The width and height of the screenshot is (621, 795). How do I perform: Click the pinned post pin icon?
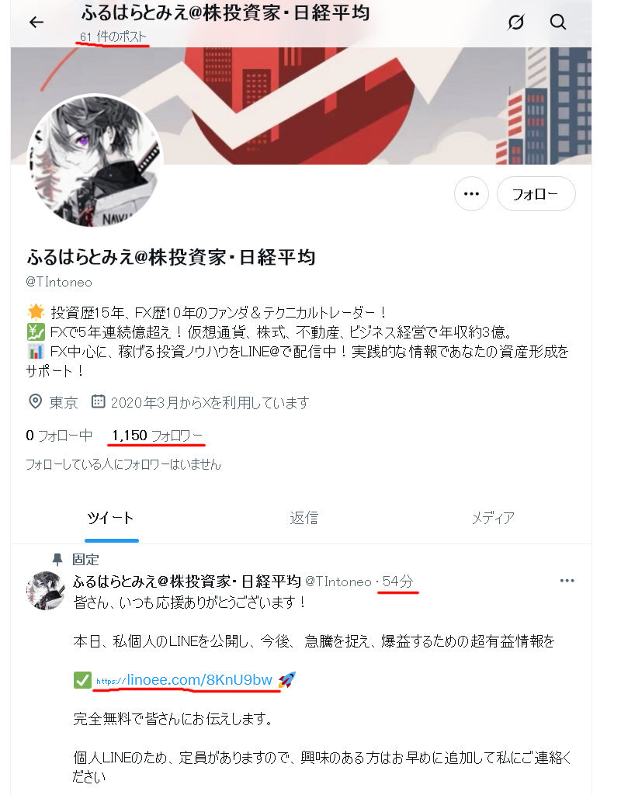(x=57, y=560)
